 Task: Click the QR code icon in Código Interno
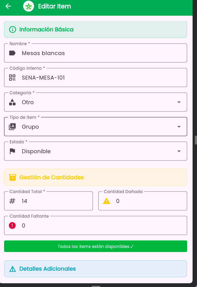12,78
